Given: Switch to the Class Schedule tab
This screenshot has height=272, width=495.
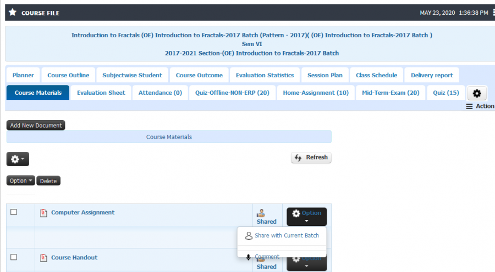Looking at the screenshot, I should click(x=377, y=75).
